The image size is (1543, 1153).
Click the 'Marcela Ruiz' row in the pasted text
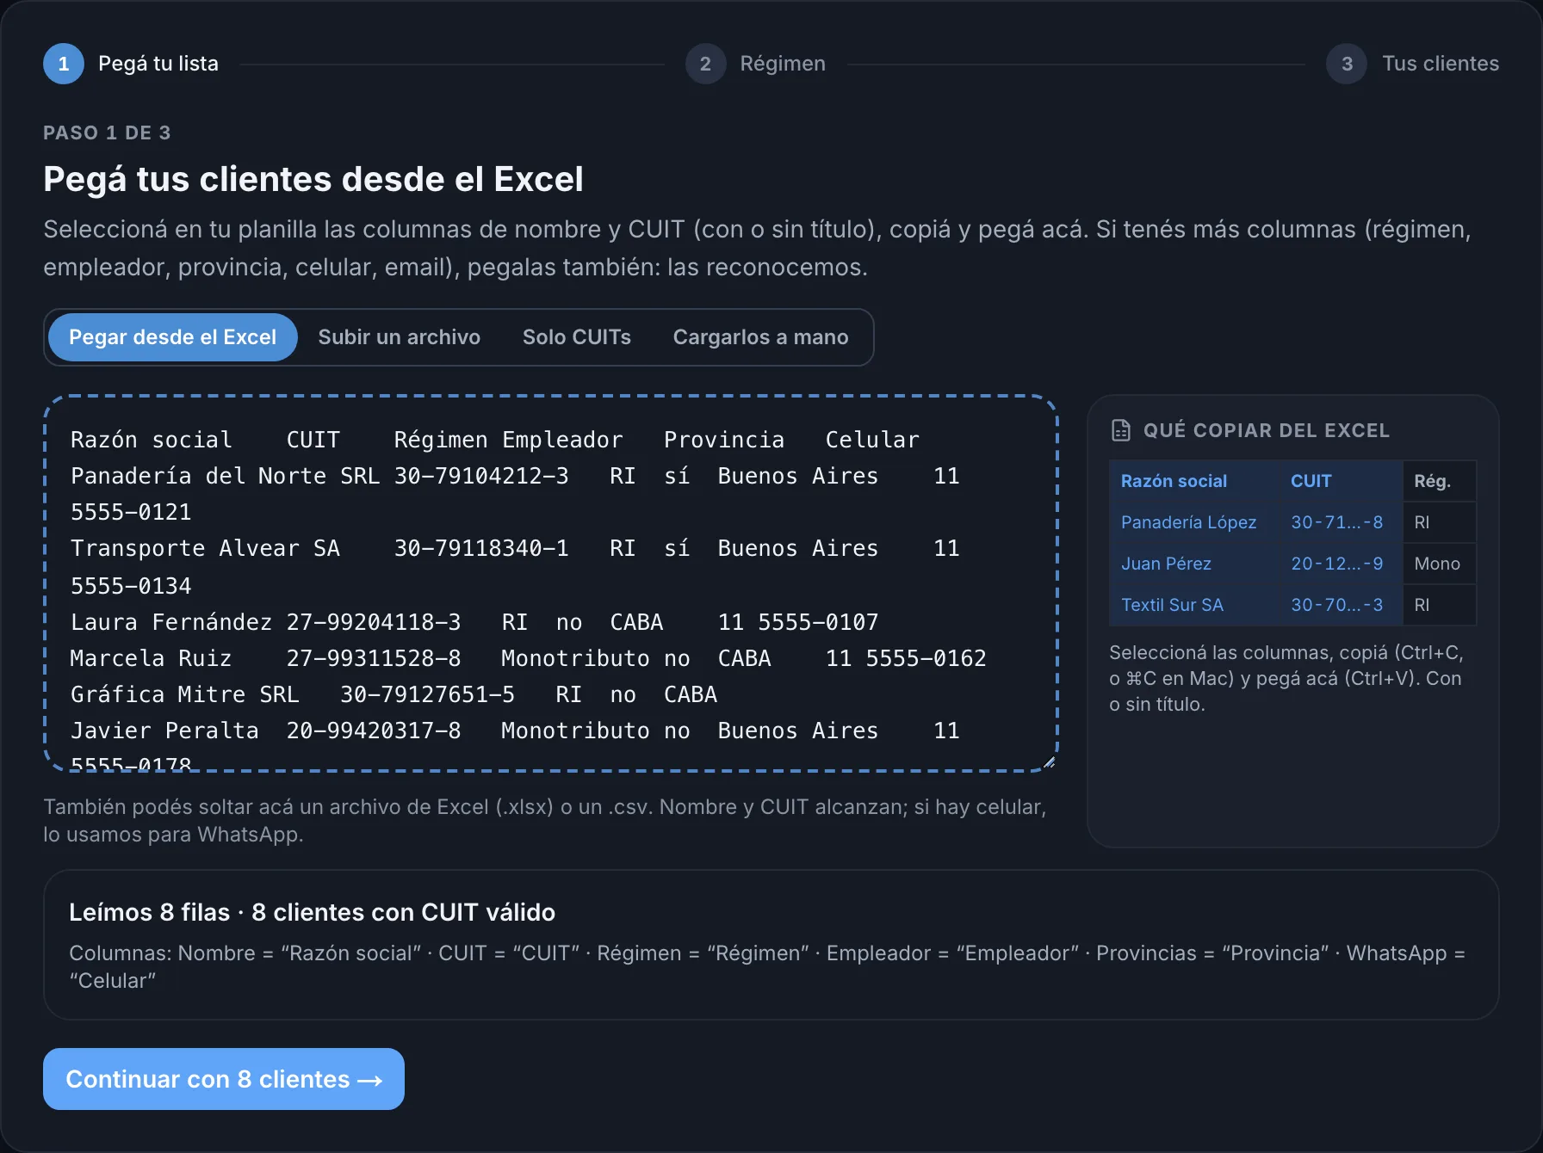click(528, 658)
